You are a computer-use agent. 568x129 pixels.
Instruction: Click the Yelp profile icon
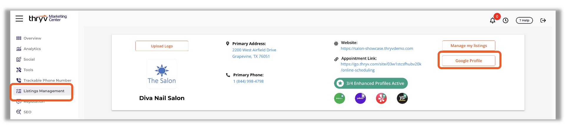click(381, 99)
